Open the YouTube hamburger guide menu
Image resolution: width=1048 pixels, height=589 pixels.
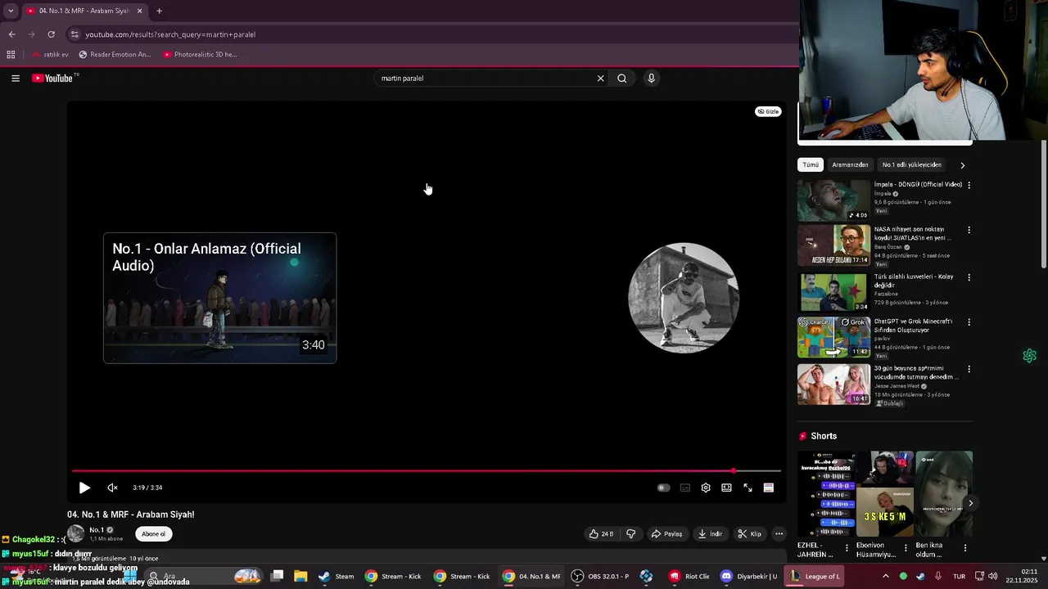pyautogui.click(x=16, y=79)
